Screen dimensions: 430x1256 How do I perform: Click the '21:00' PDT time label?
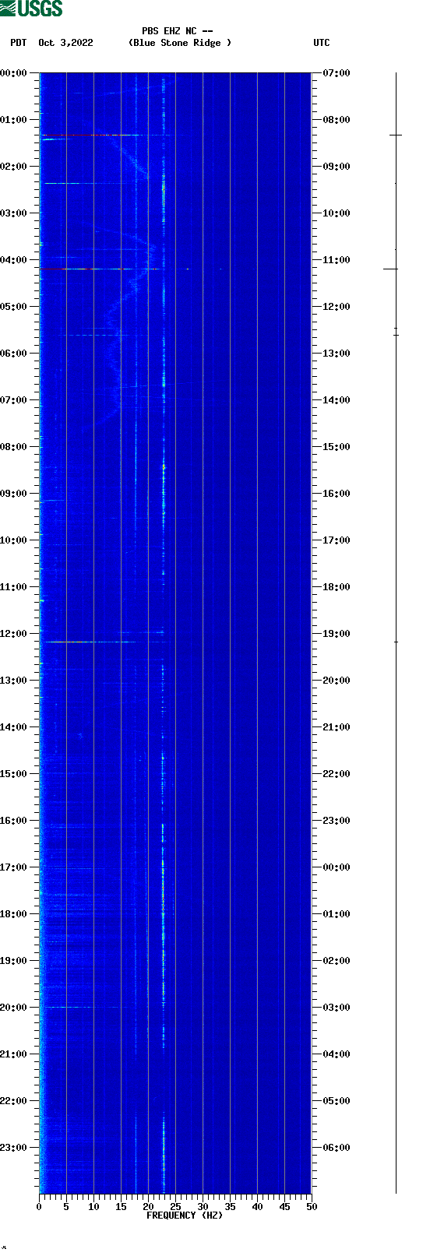coord(14,1054)
